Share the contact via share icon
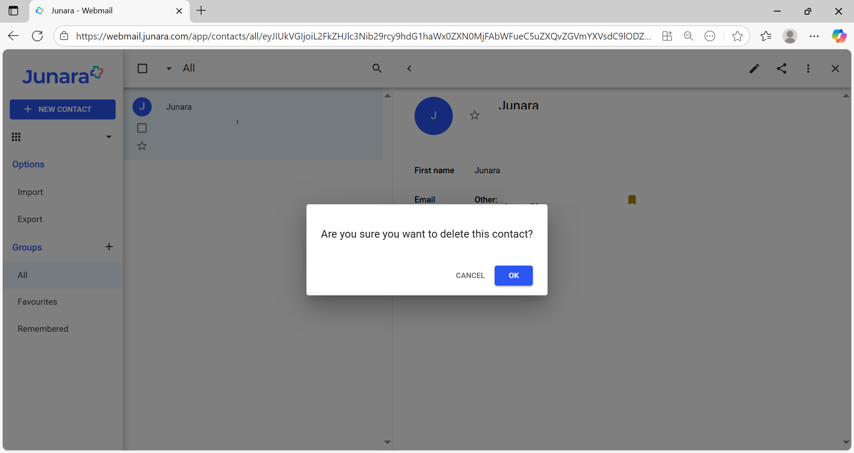This screenshot has width=854, height=453. (x=781, y=68)
